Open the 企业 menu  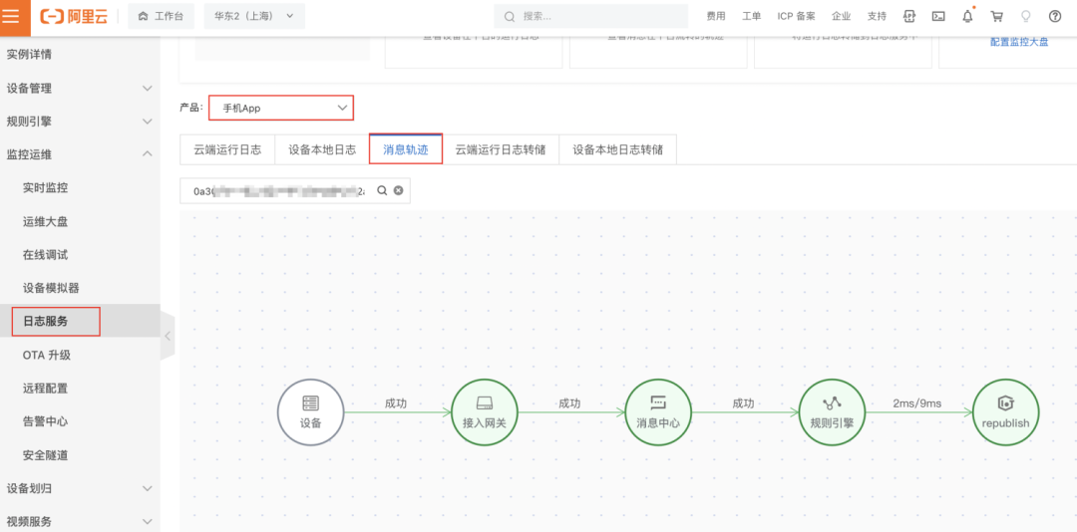pyautogui.click(x=841, y=16)
